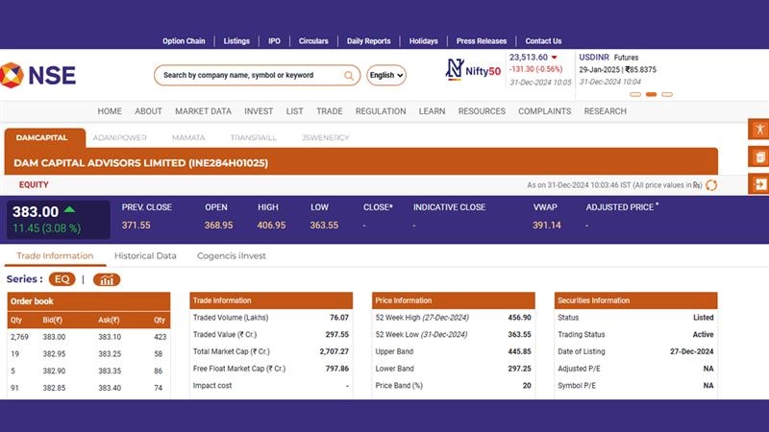Switch to the third ticker carousel dot
The height and width of the screenshot is (432, 769).
tap(667, 94)
